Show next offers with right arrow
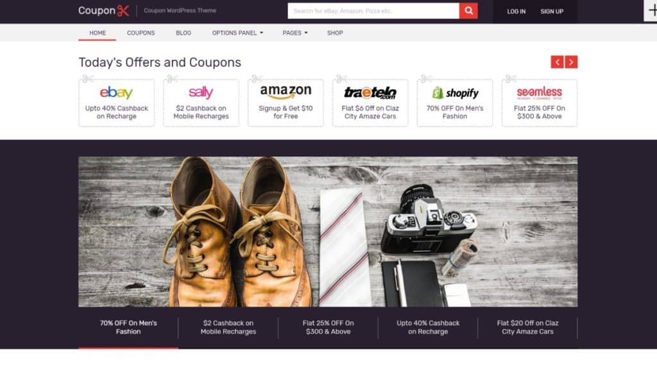 571,62
